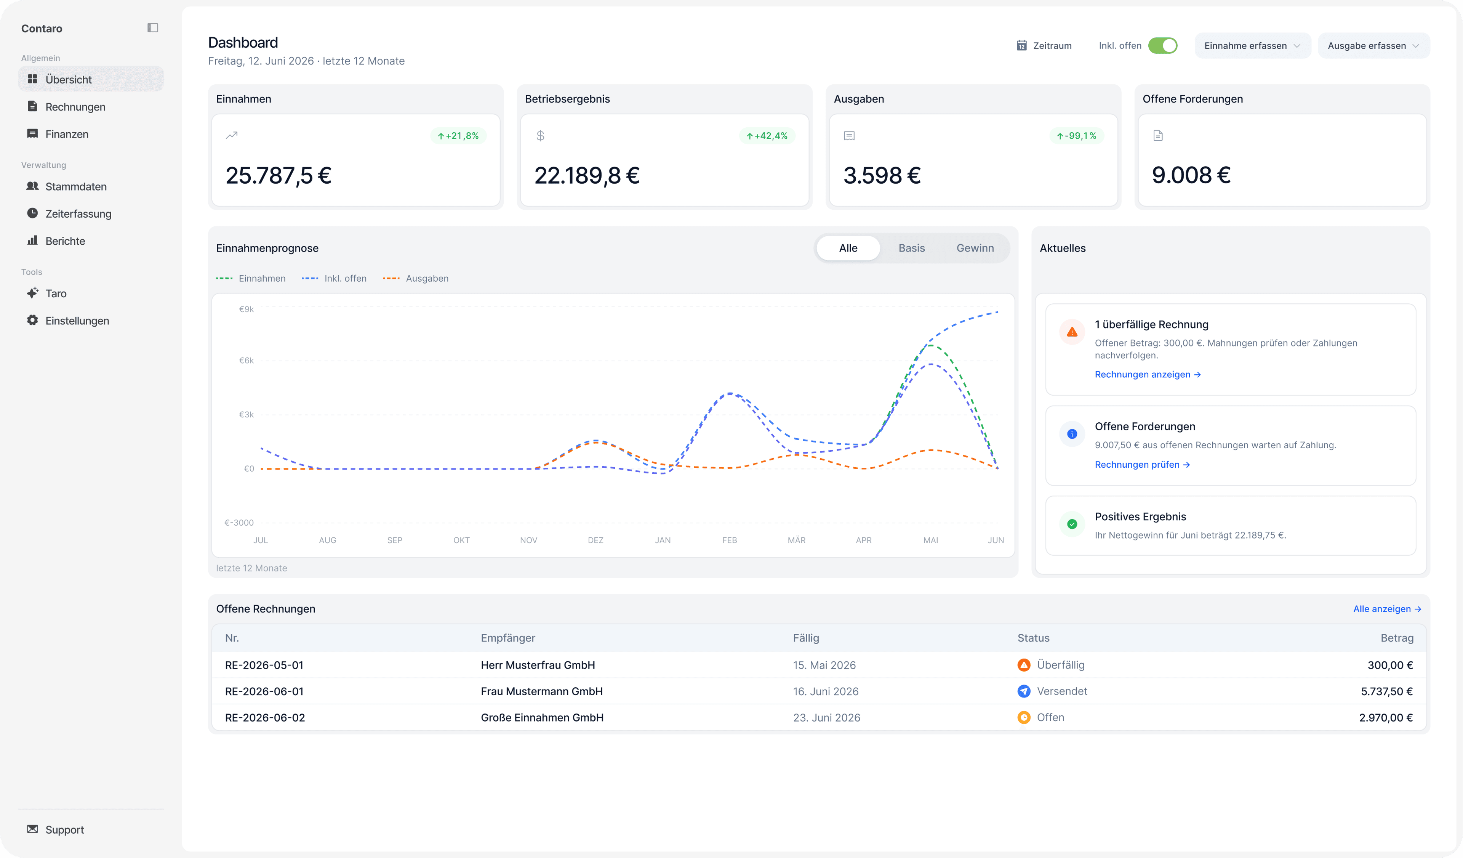Go to Rechnungen in sidebar menu

(x=91, y=106)
